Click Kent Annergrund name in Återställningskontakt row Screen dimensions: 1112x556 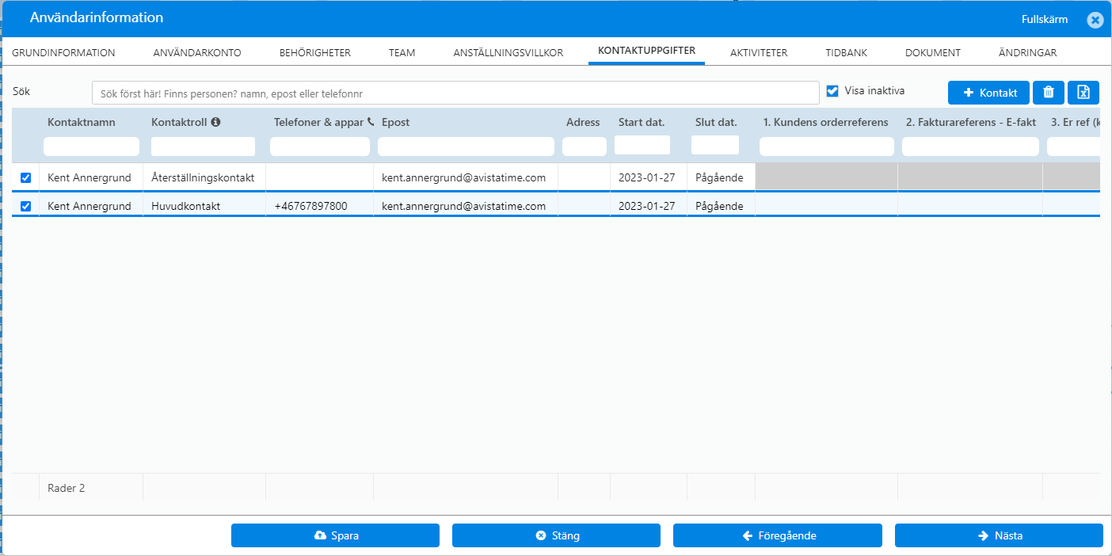(89, 177)
